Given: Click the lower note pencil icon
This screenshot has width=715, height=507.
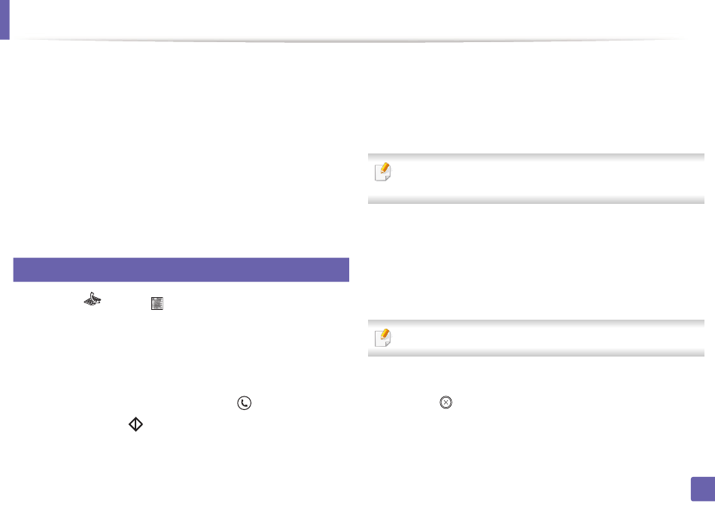Looking at the screenshot, I should [x=383, y=338].
